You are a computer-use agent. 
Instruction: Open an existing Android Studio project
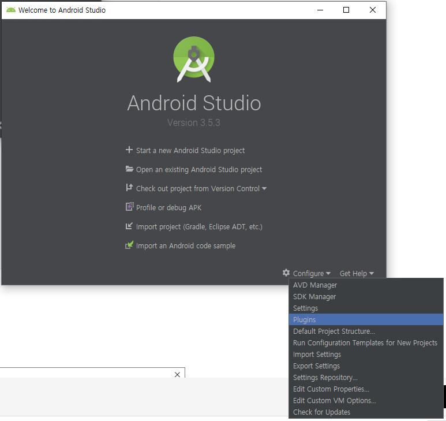pos(199,170)
